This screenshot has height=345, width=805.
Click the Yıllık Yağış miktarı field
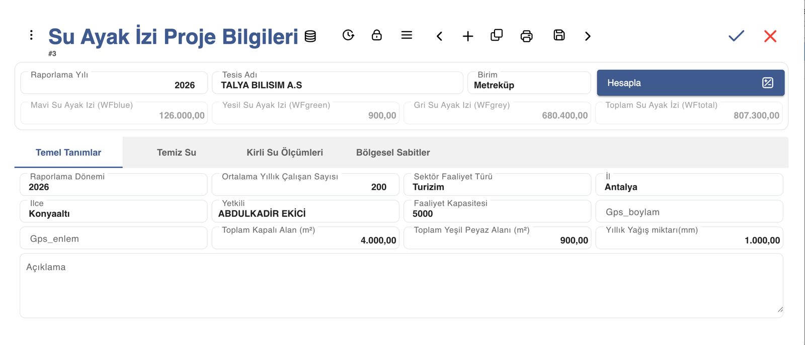click(x=689, y=238)
